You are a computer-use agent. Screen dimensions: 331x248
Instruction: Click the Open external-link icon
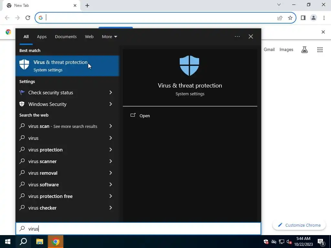click(133, 115)
